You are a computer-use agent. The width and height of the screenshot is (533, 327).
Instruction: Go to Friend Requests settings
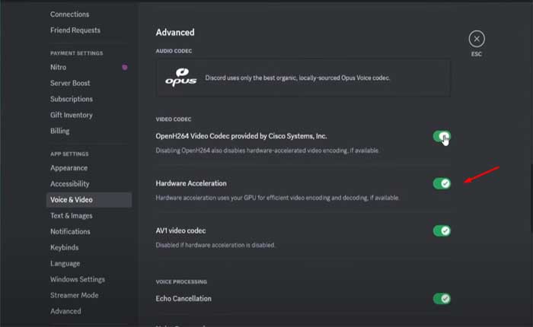point(75,30)
